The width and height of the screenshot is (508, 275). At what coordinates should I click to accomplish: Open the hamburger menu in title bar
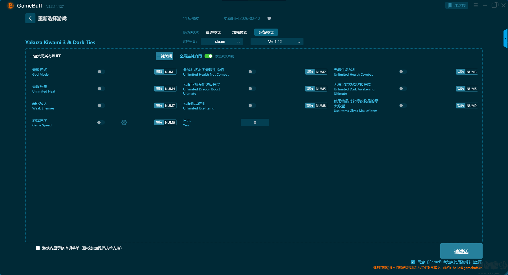tap(475, 5)
